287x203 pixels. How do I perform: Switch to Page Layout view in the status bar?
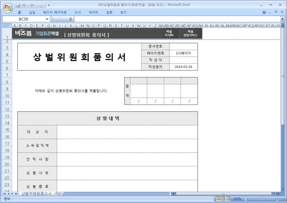click(x=223, y=199)
